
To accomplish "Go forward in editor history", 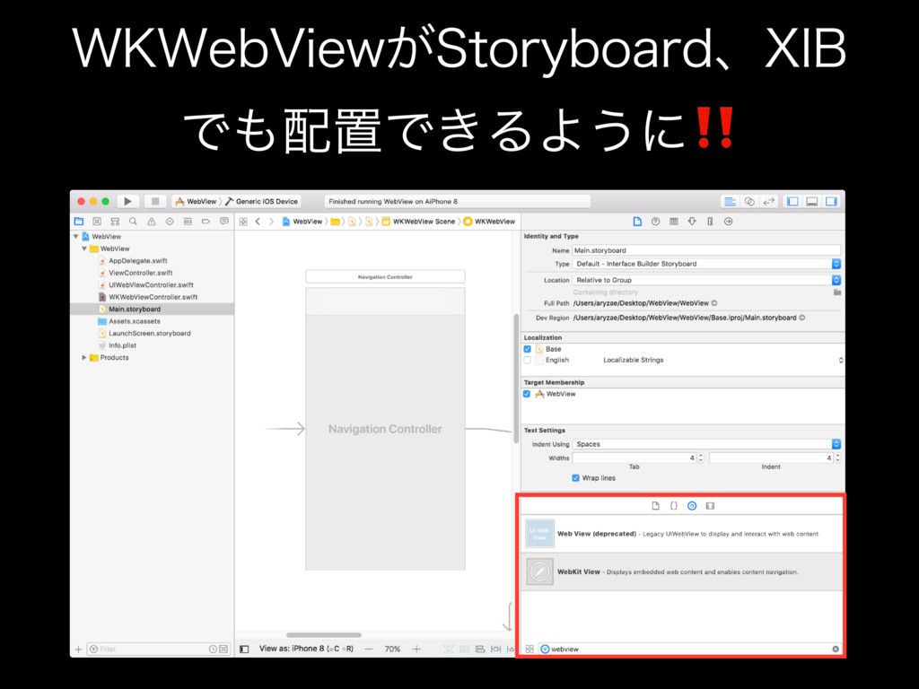I will pyautogui.click(x=271, y=222).
